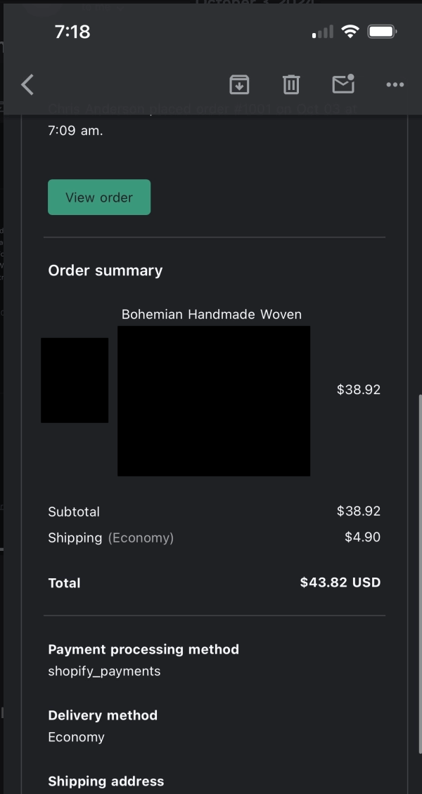Tap the Shipping (Economy) line
Image resolution: width=422 pixels, height=794 pixels.
click(x=110, y=538)
